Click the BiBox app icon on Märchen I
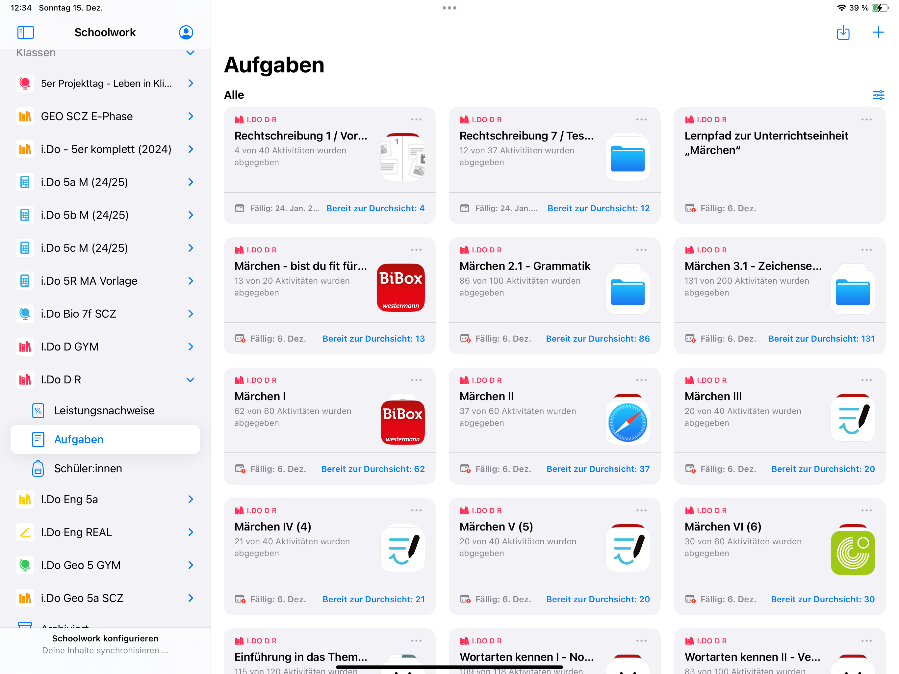This screenshot has width=899, height=674. click(402, 422)
